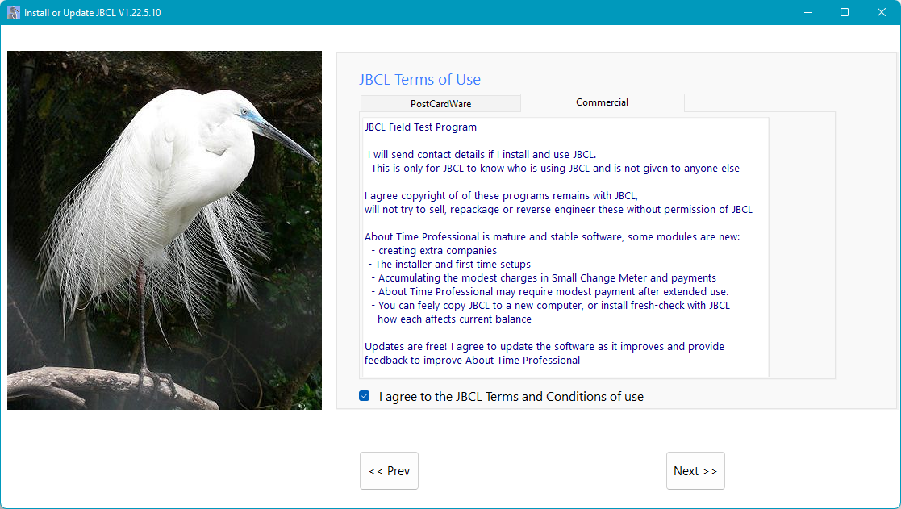
Task: Place cursor on 'I will send contact details' line
Action: (x=482, y=155)
